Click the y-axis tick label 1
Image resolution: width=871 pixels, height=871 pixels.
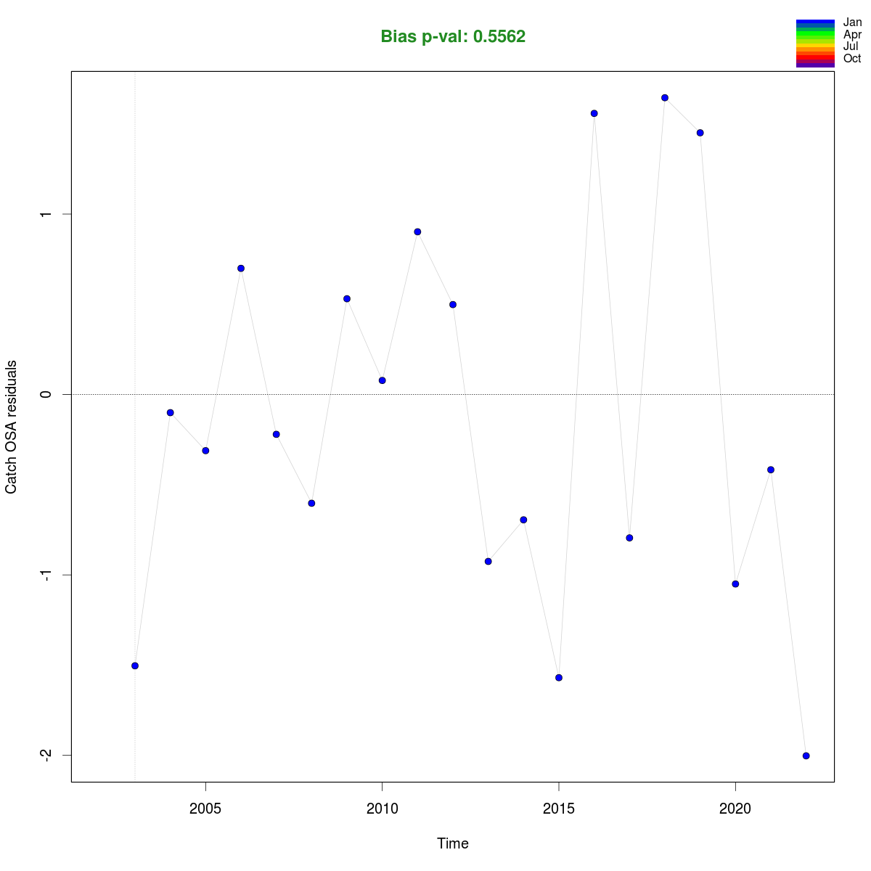[46, 214]
